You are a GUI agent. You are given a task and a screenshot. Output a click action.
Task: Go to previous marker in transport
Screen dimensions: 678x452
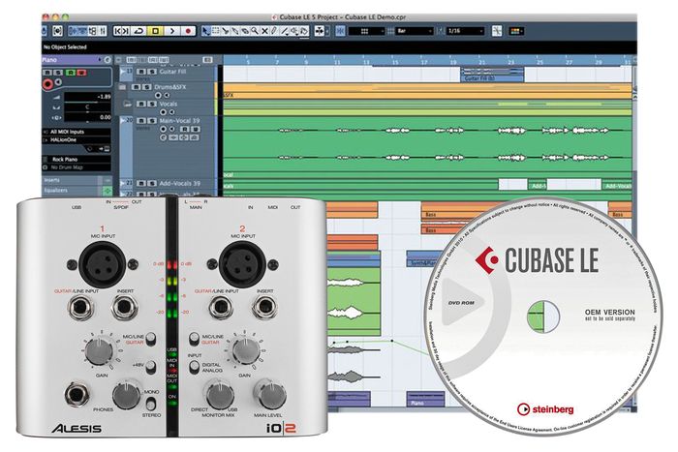pos(117,31)
